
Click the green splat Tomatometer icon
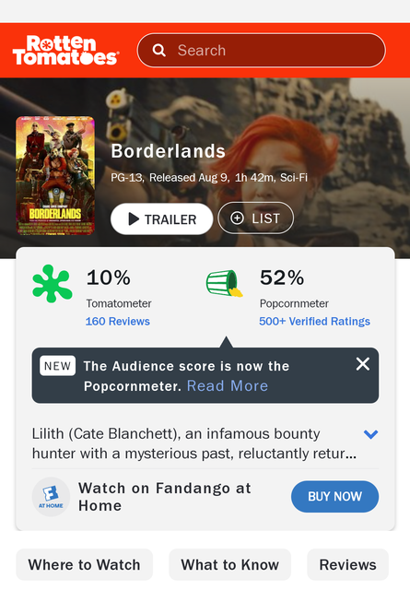pos(53,284)
